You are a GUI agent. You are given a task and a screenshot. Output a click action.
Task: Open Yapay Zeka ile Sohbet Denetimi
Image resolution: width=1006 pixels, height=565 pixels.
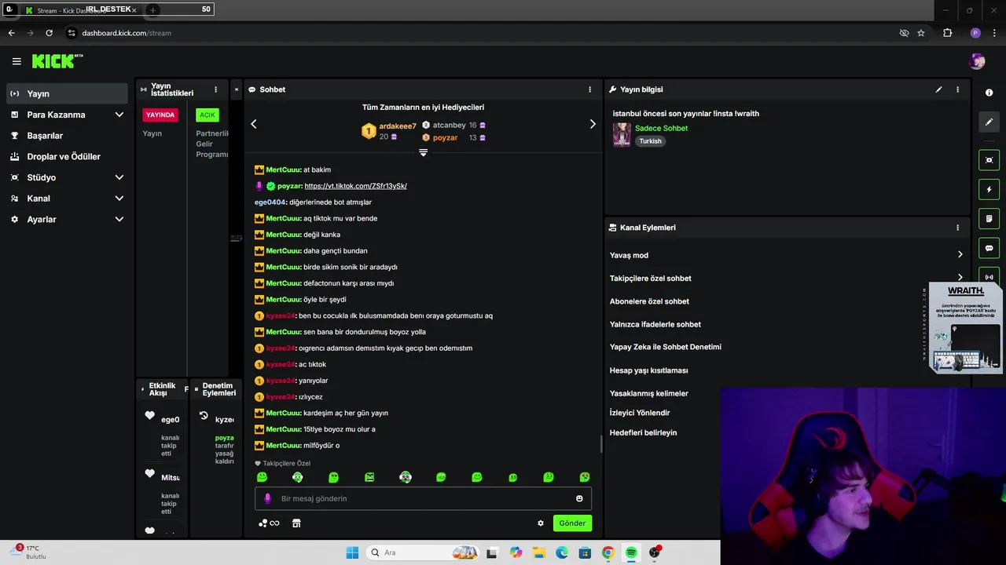(666, 347)
